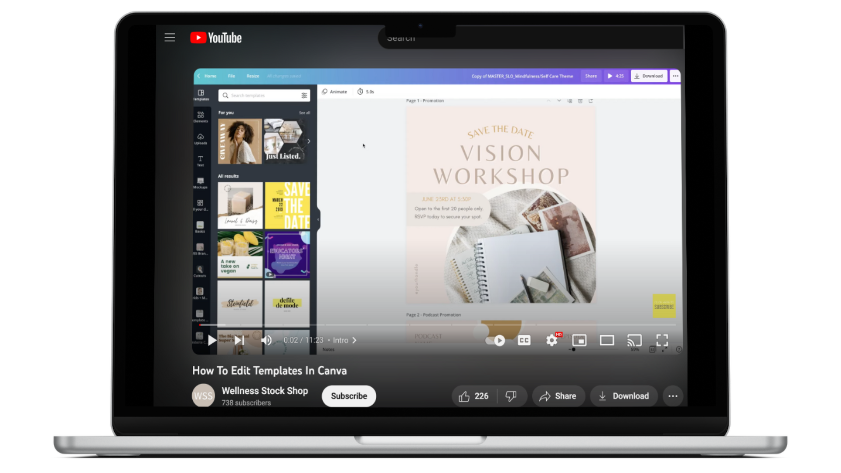Screen dimensions: 841x473
Task: Enter full screen mode
Action: click(x=662, y=340)
